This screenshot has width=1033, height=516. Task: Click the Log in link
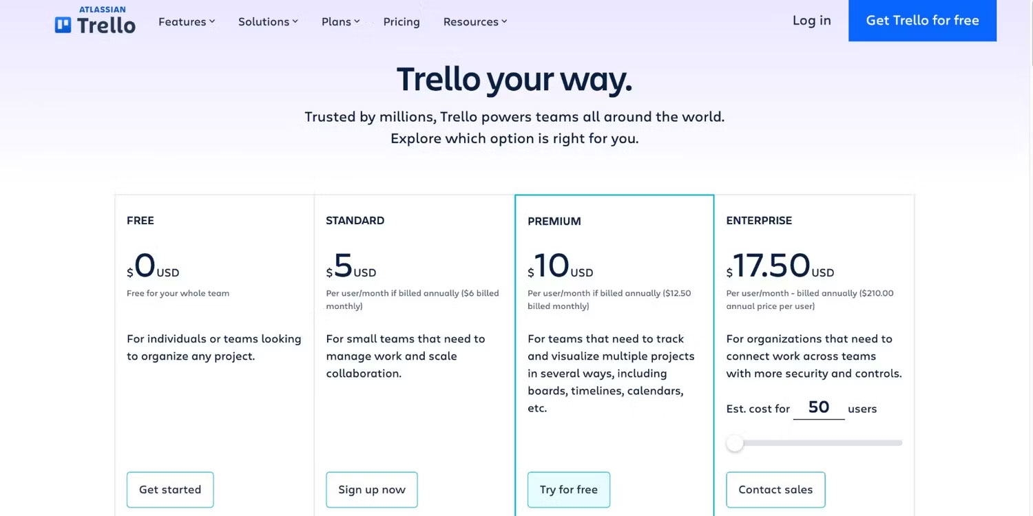(x=811, y=21)
